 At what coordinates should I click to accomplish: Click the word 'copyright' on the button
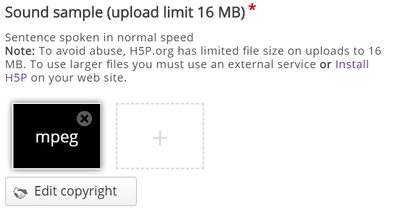pos(88,192)
